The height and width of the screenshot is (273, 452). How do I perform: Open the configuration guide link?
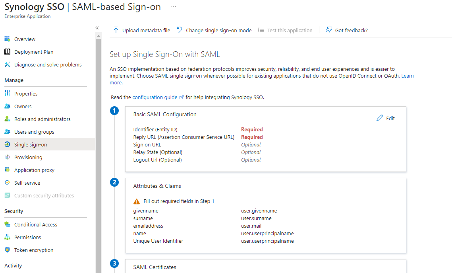[155, 97]
